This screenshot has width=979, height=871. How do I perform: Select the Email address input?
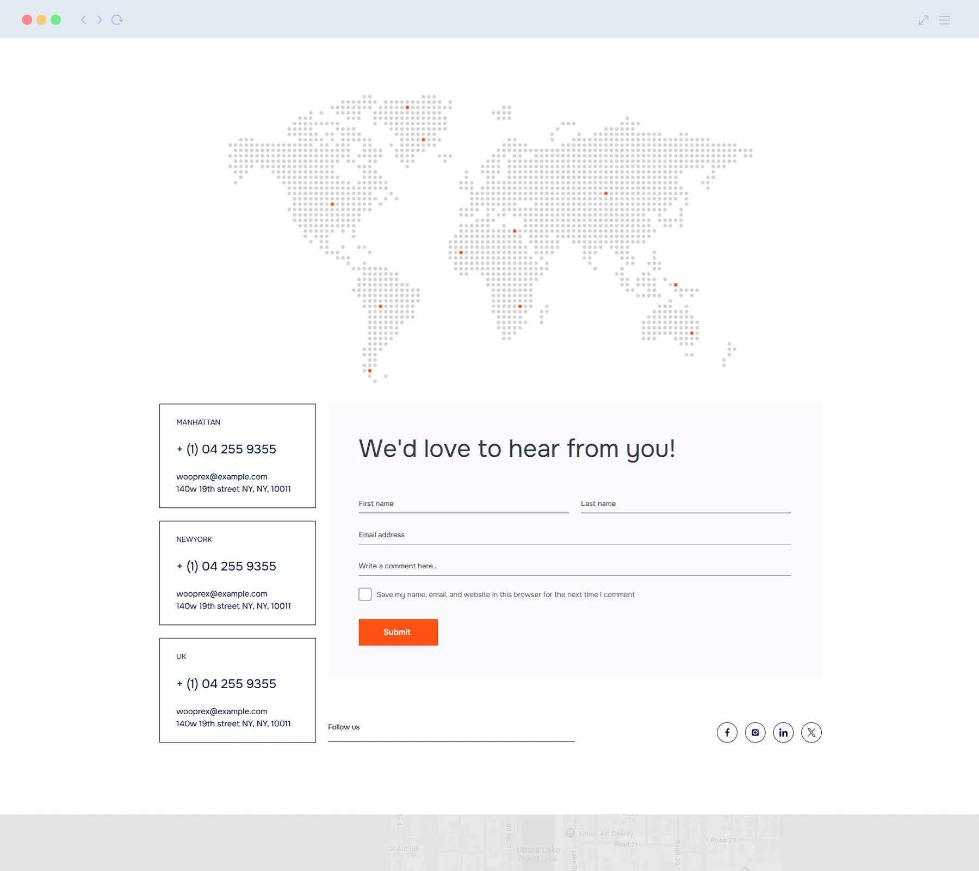(574, 535)
